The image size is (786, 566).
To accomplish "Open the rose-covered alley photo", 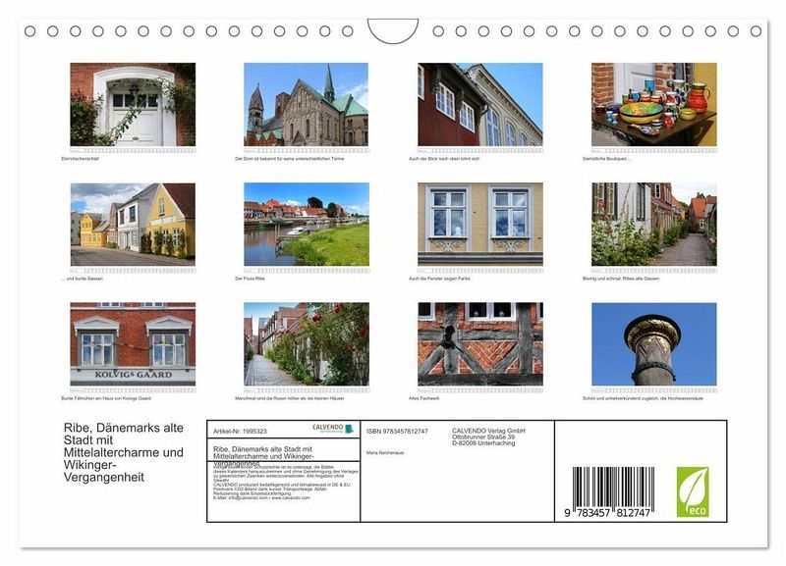I will (306, 344).
